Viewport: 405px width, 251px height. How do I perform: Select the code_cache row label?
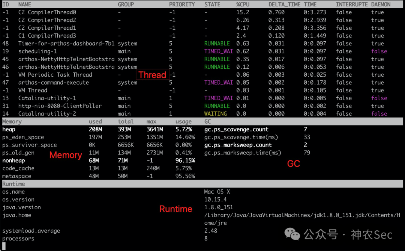click(18, 168)
